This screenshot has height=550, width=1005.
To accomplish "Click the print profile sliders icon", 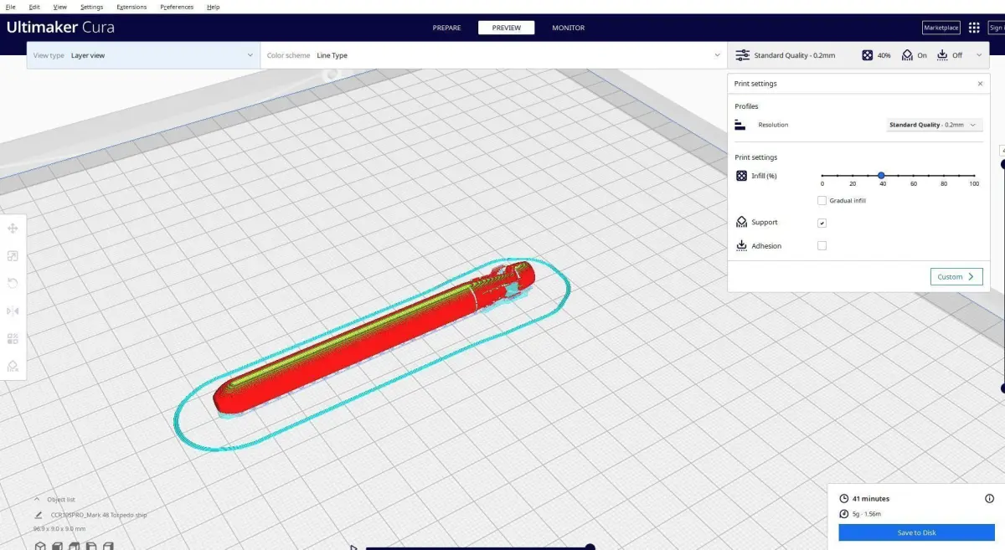I will 742,55.
